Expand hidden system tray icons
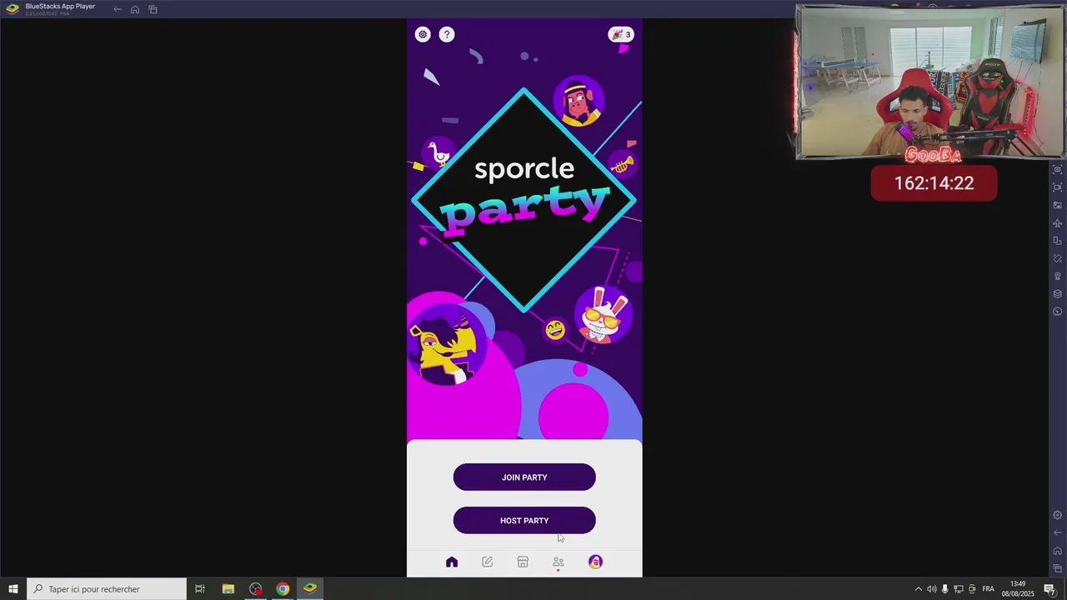 pos(919,589)
